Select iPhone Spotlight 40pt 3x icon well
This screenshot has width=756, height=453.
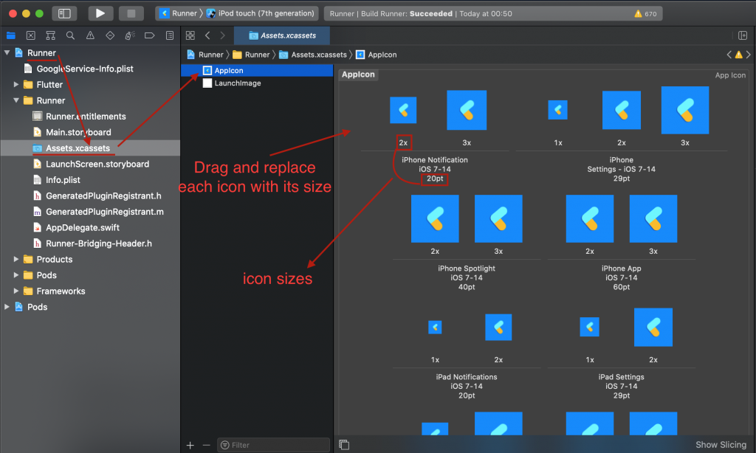[498, 219]
